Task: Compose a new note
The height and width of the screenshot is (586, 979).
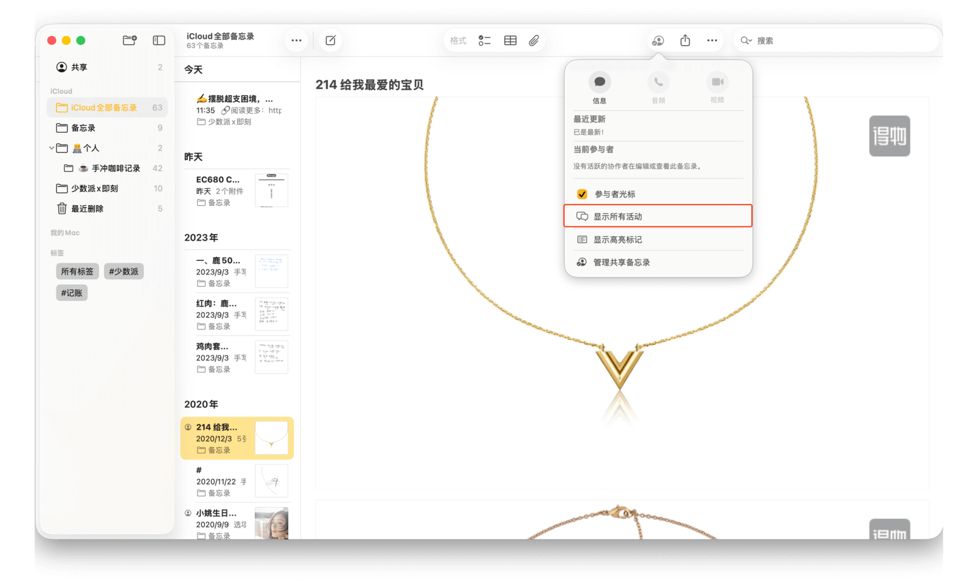Action: pos(330,40)
